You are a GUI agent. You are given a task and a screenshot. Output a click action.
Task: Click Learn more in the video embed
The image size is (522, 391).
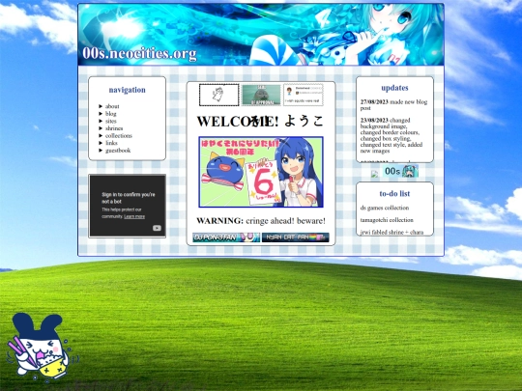[x=134, y=216]
